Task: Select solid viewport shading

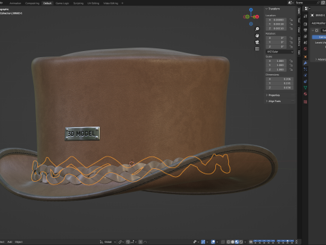Action: [x=232, y=242]
